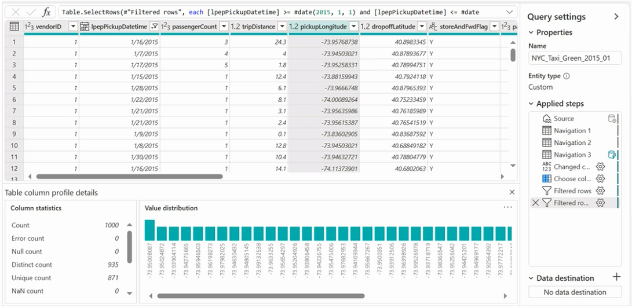Open settings gear for Choose columns step

coord(601,179)
